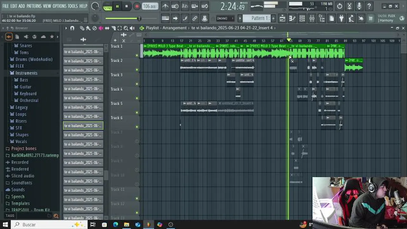This screenshot has width=407, height=229.
Task: Open the ADD menu
Action: coord(22,6)
